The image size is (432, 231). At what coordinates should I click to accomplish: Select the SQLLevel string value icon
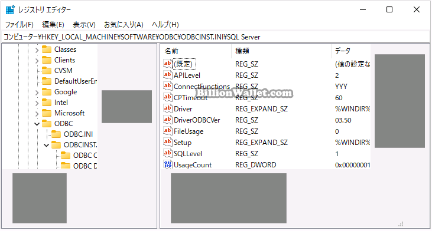[167, 153]
